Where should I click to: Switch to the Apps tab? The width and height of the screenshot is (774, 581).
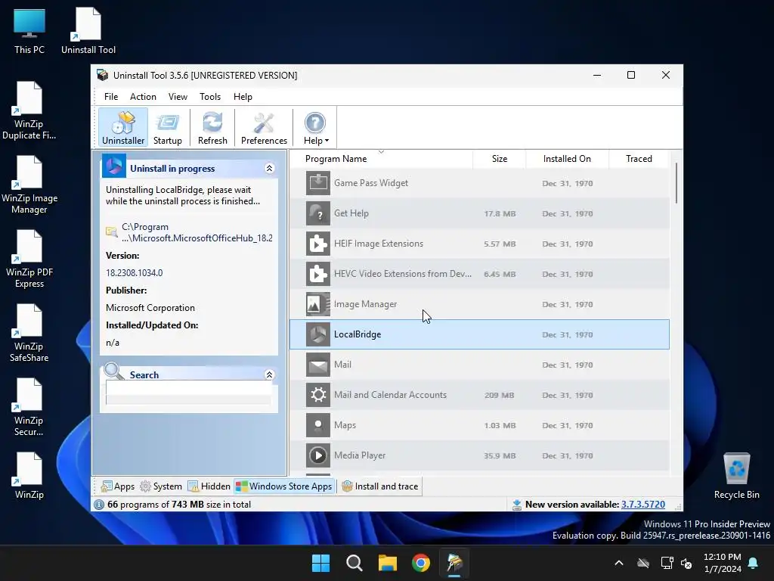click(x=117, y=486)
